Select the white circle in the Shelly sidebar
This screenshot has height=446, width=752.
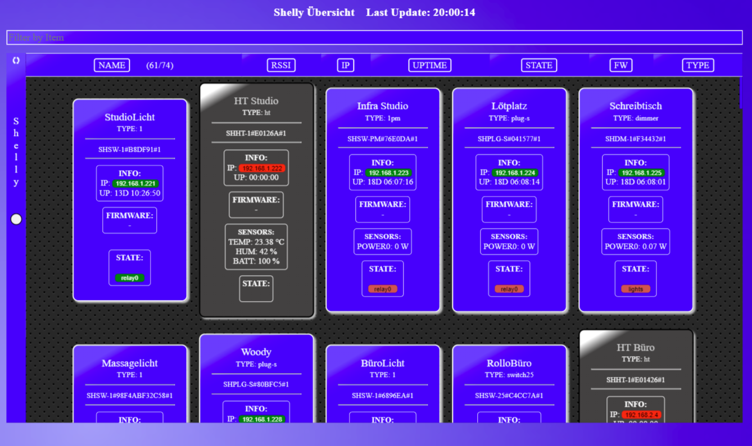(16, 220)
